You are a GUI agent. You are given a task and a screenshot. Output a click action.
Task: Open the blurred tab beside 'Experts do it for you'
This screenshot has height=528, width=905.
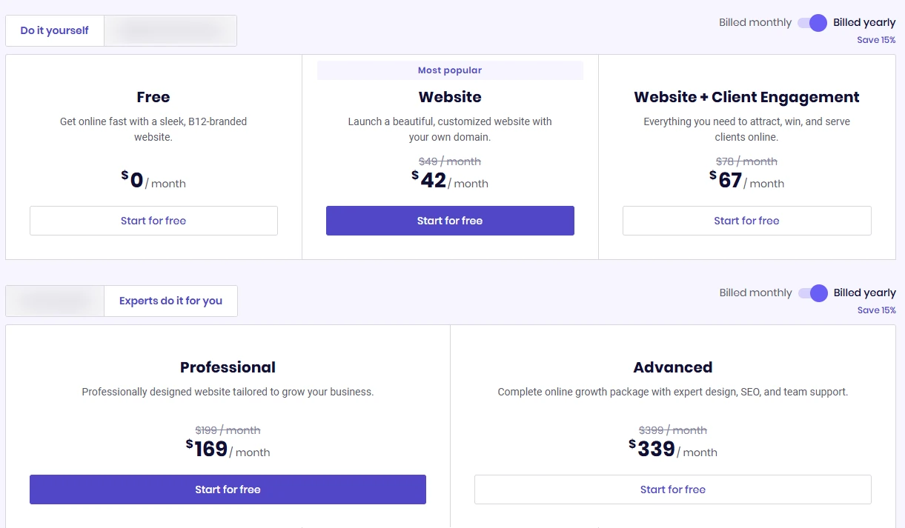pos(55,301)
